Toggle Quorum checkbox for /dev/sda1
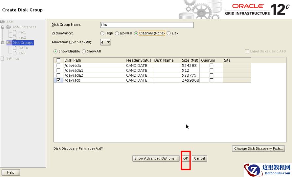Image resolution: width=292 pixels, height=177 pixels. point(212,70)
